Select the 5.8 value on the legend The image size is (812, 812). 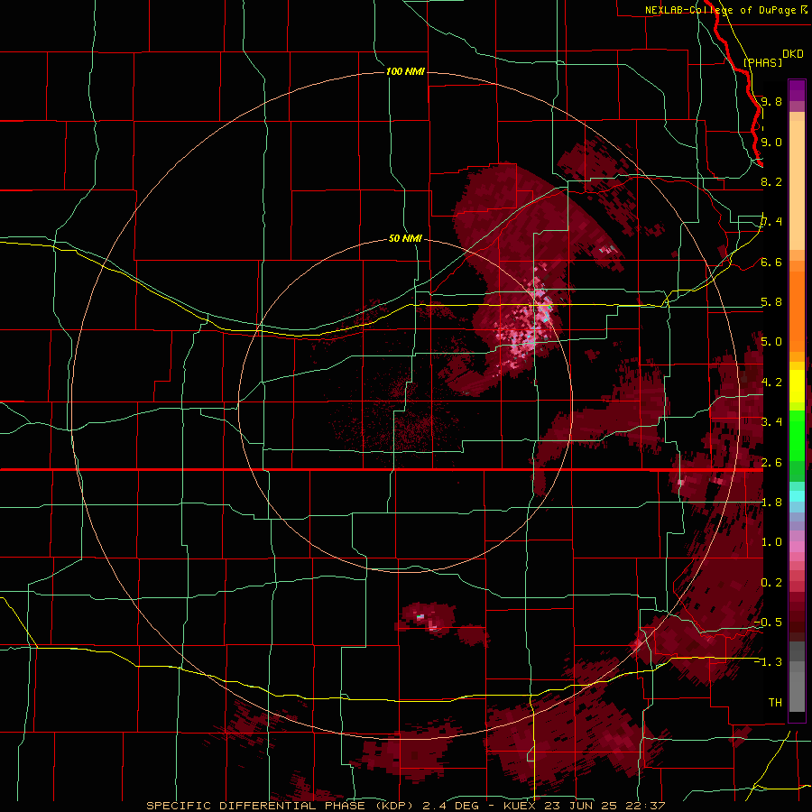point(771,302)
